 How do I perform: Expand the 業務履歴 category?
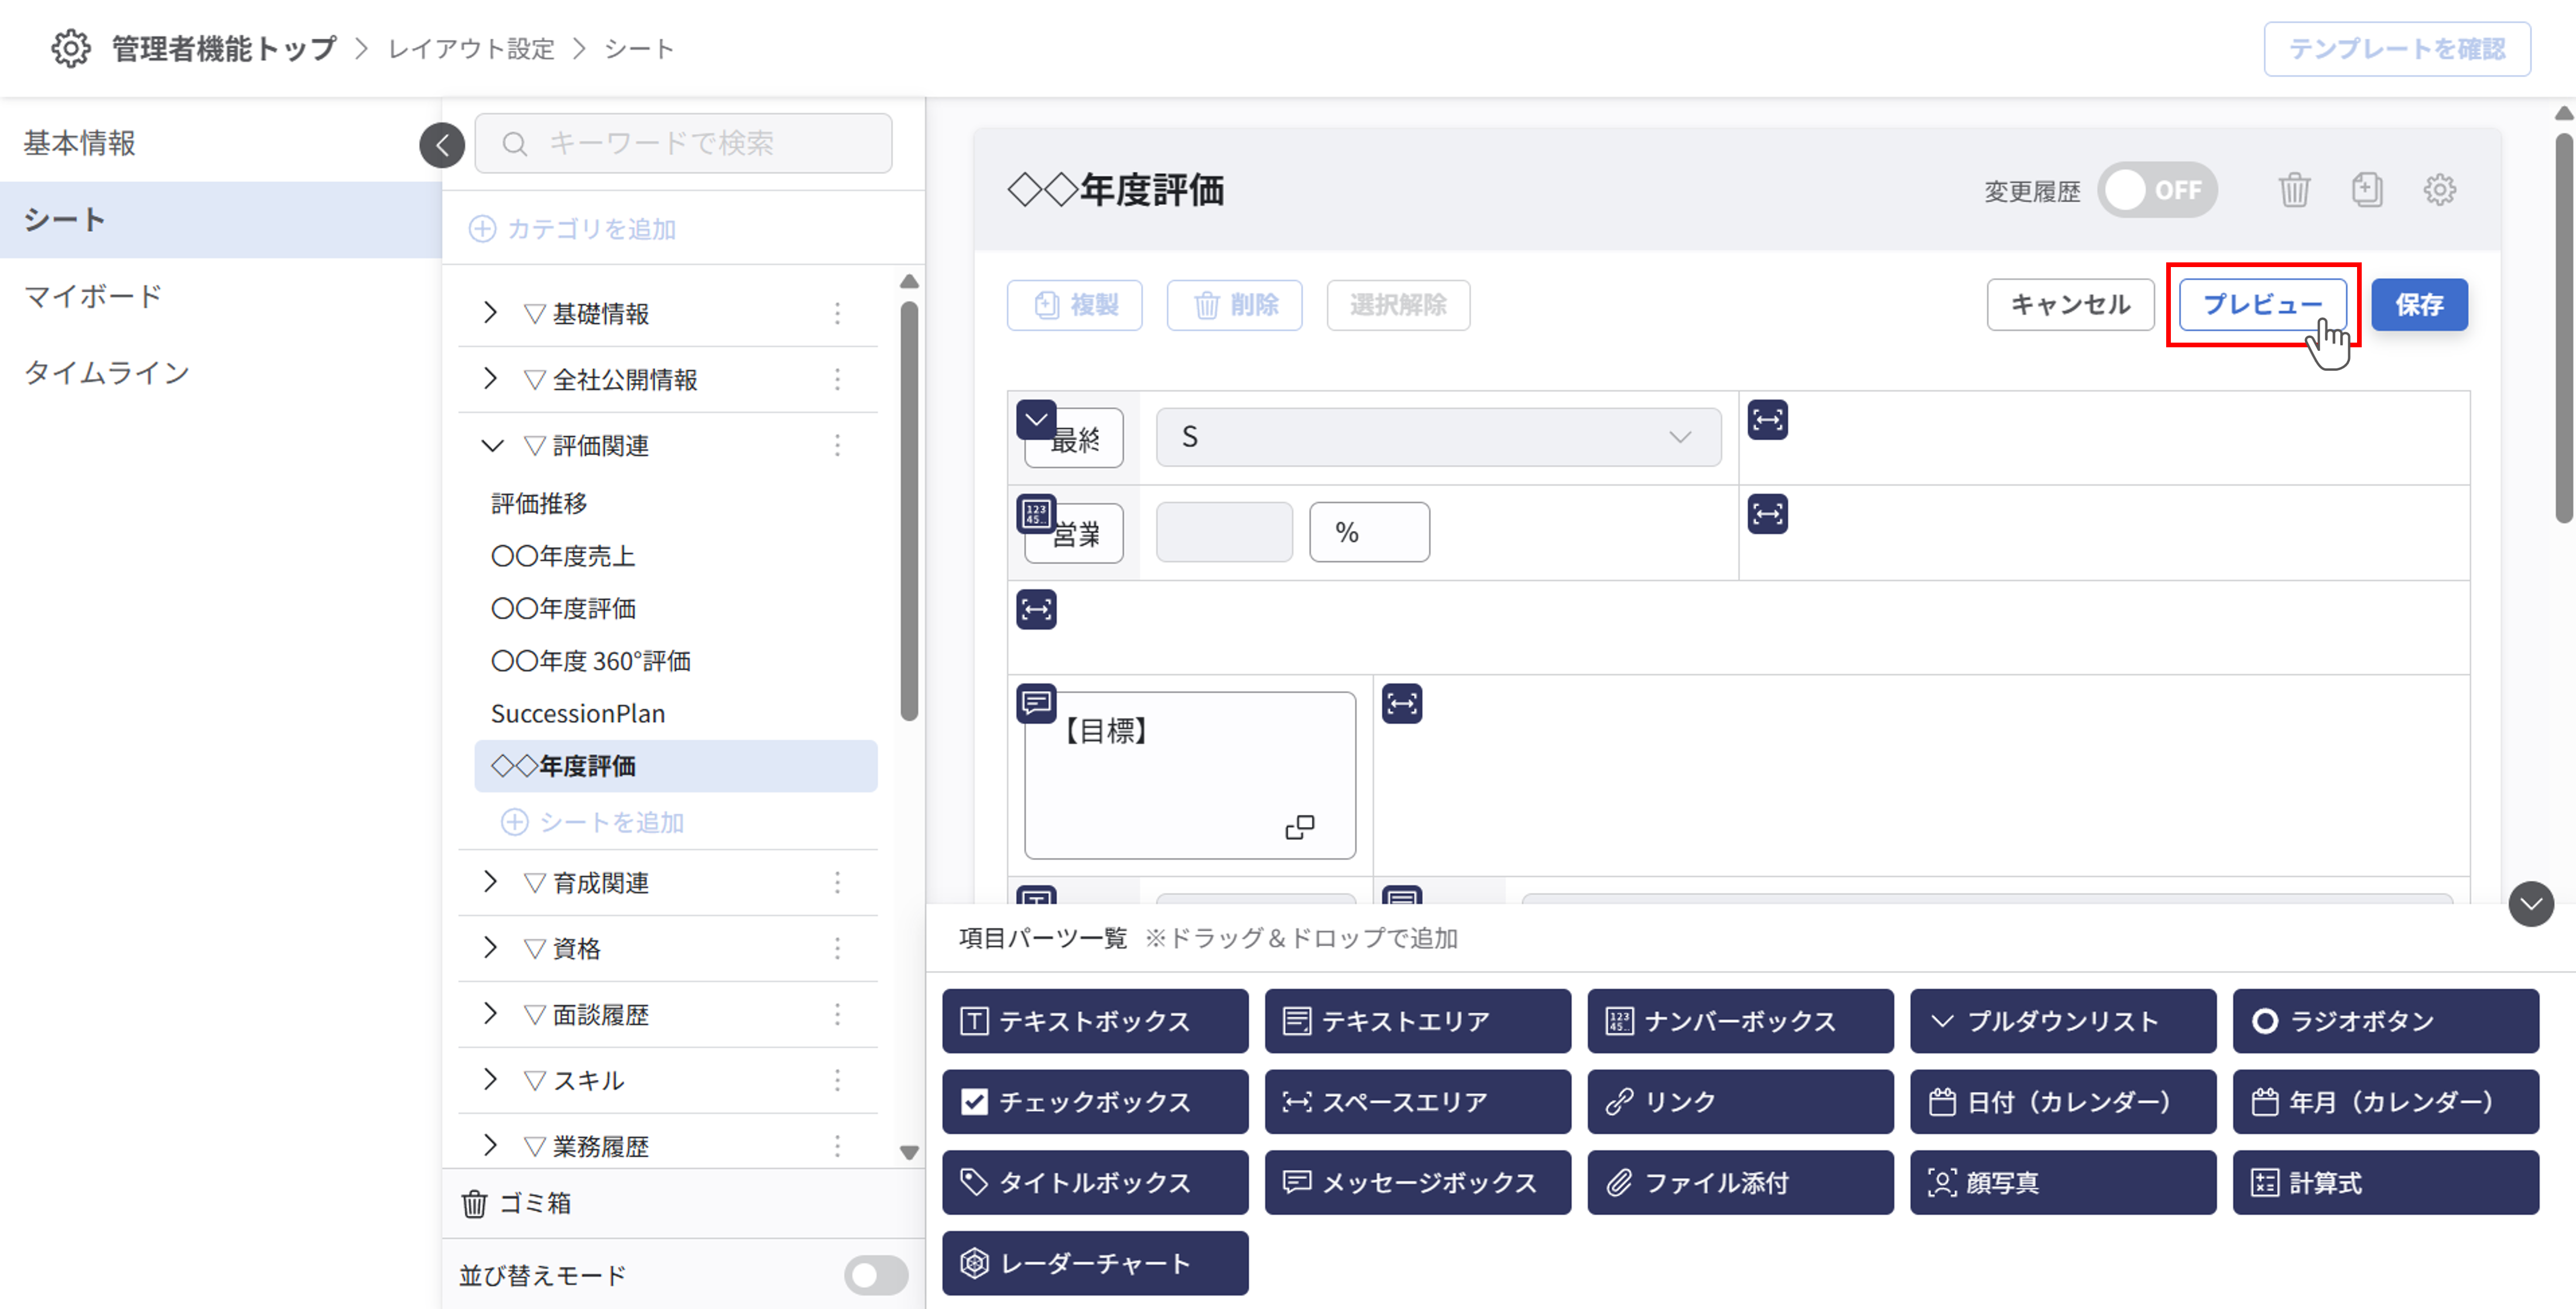490,1146
